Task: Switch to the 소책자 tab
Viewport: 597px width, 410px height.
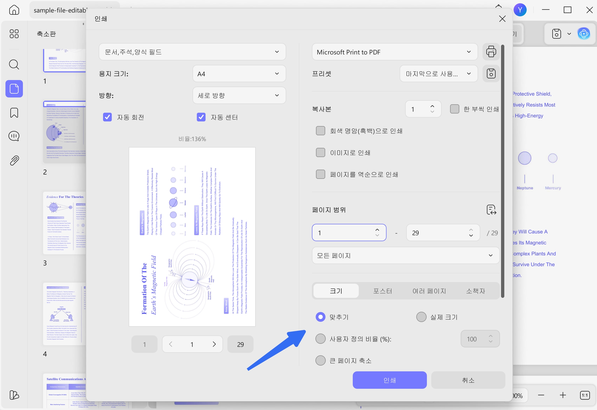Action: (x=476, y=291)
